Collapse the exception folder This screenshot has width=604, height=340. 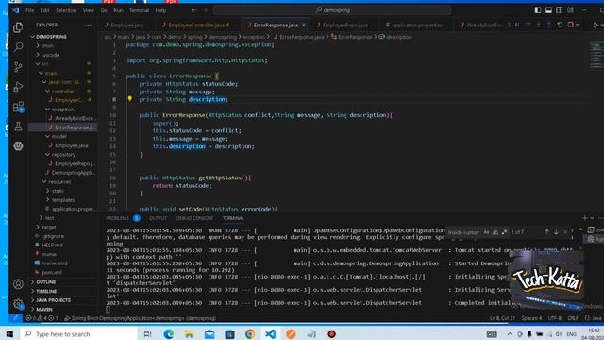coord(62,110)
